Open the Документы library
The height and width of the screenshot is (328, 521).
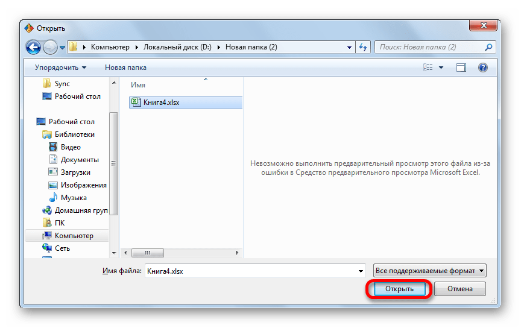[x=80, y=160]
